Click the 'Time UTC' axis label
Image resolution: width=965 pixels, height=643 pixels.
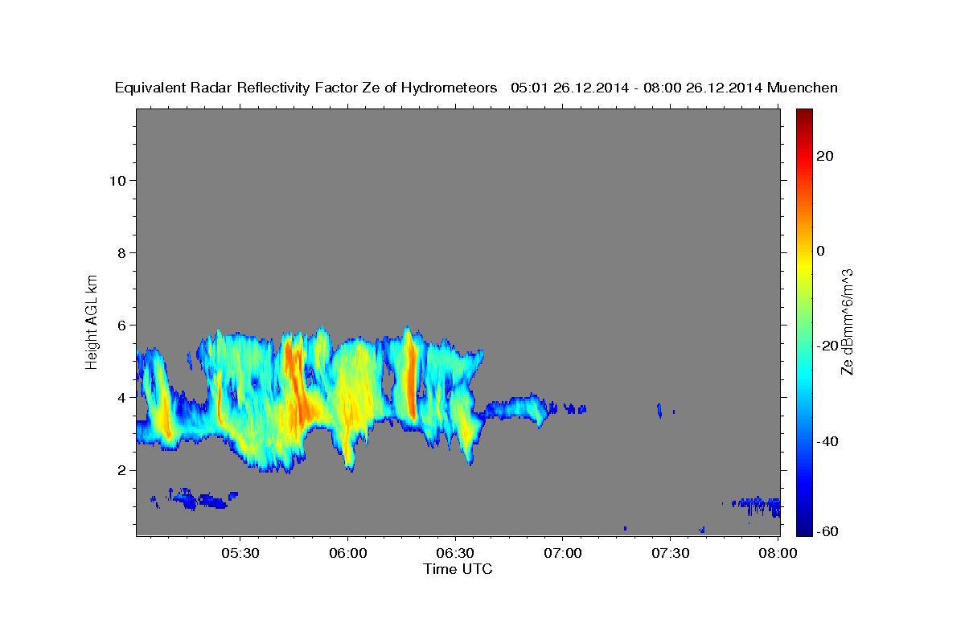(x=458, y=569)
